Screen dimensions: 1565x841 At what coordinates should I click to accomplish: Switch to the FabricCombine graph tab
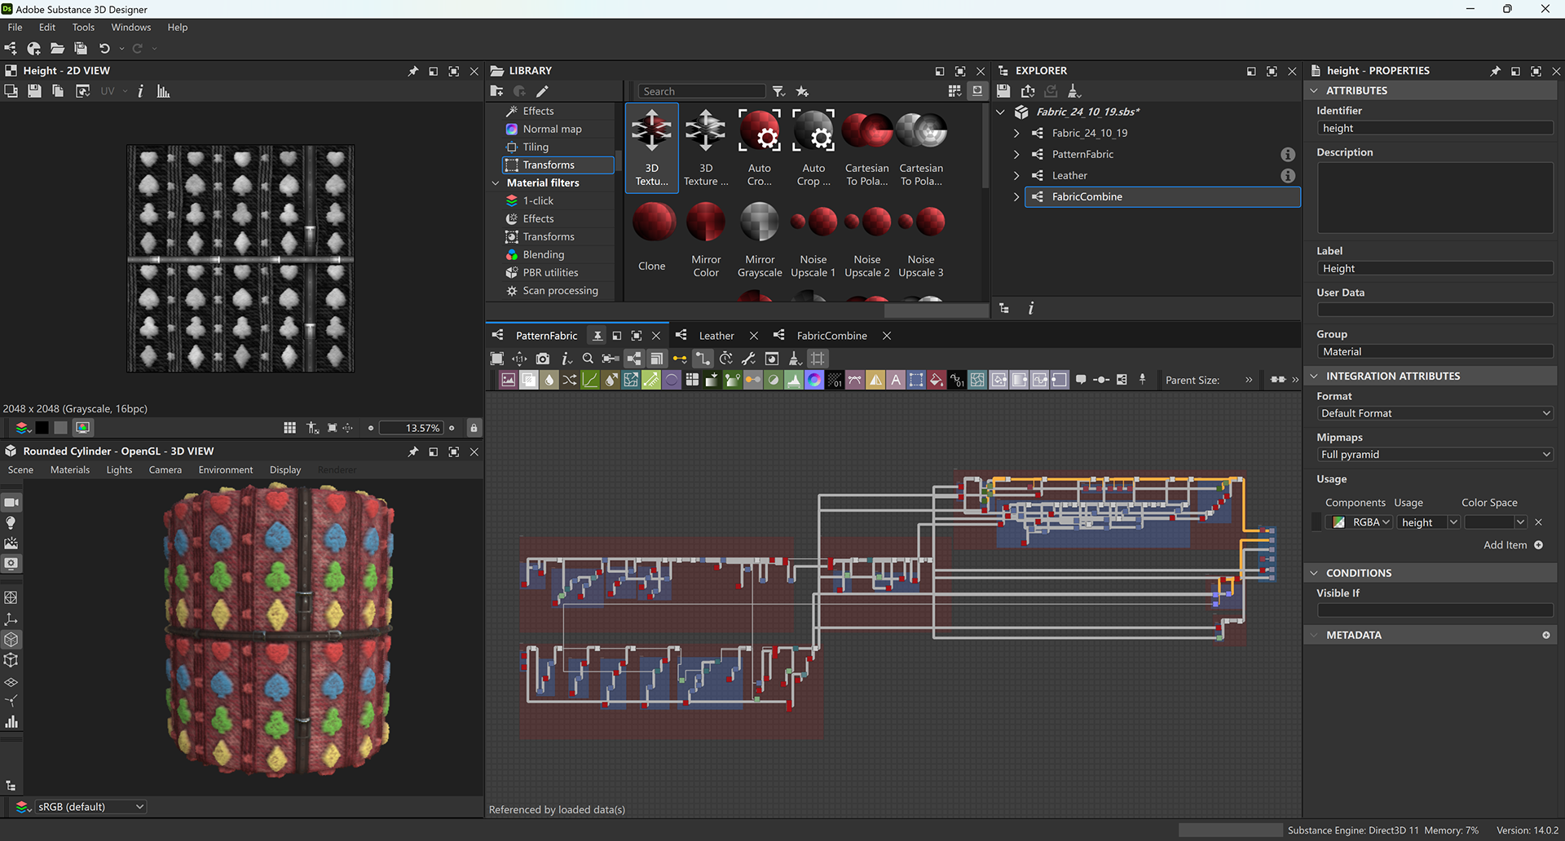coord(831,336)
